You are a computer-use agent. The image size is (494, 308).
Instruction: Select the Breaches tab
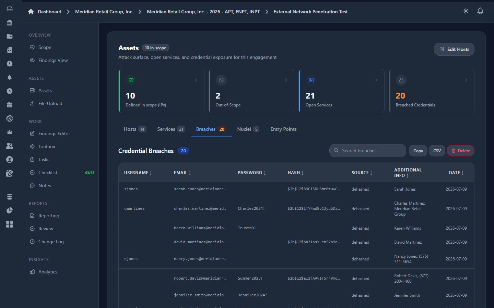click(211, 129)
